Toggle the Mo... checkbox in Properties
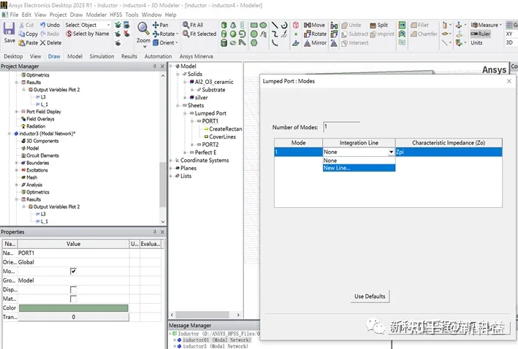The height and width of the screenshot is (349, 518). click(x=73, y=271)
